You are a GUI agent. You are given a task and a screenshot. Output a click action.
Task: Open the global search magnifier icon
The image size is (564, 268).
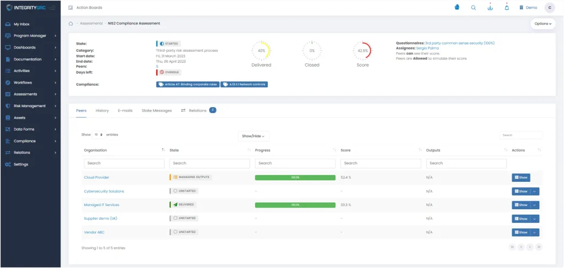pyautogui.click(x=473, y=8)
